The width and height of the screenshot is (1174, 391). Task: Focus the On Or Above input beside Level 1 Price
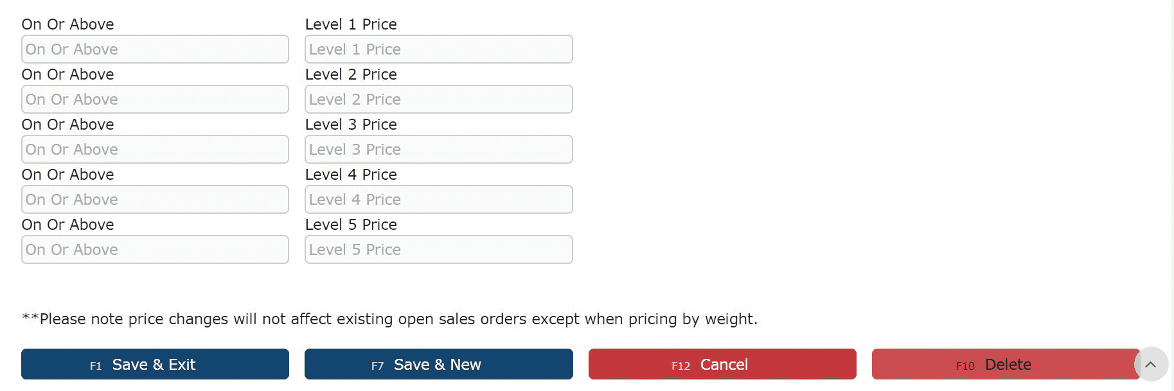tap(155, 49)
